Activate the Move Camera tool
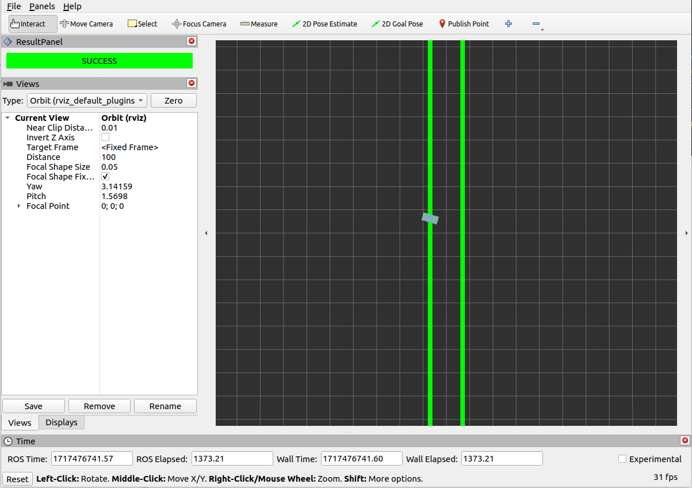 pyautogui.click(x=86, y=24)
